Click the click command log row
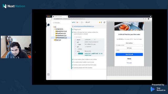This screenshot has width=168, height=94. pos(89,49)
